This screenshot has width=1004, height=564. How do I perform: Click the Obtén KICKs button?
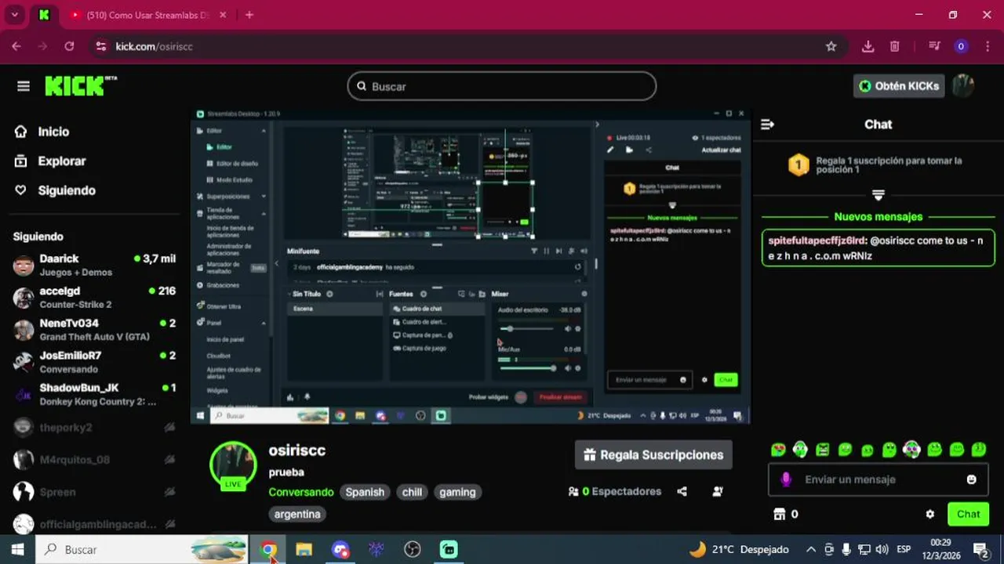point(899,86)
